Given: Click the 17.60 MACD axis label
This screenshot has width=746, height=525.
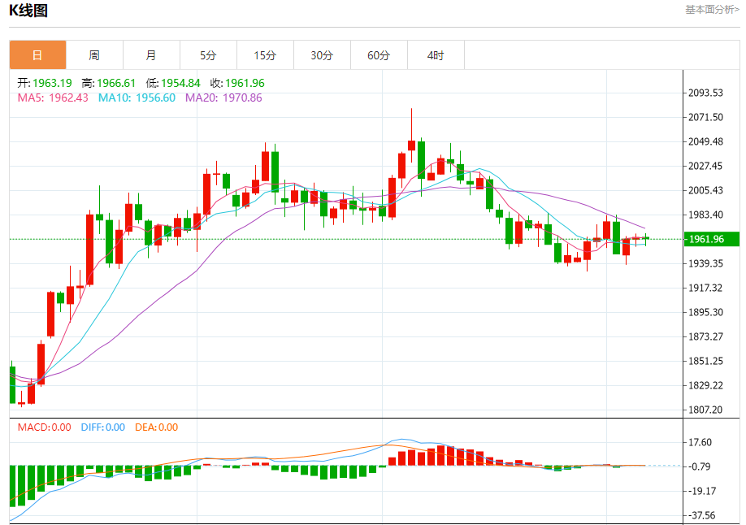Looking at the screenshot, I should pyautogui.click(x=700, y=442).
